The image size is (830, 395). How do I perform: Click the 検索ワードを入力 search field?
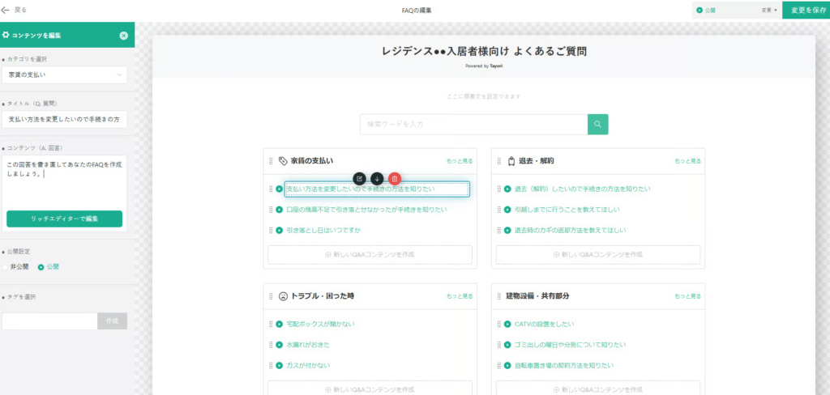[x=473, y=124]
